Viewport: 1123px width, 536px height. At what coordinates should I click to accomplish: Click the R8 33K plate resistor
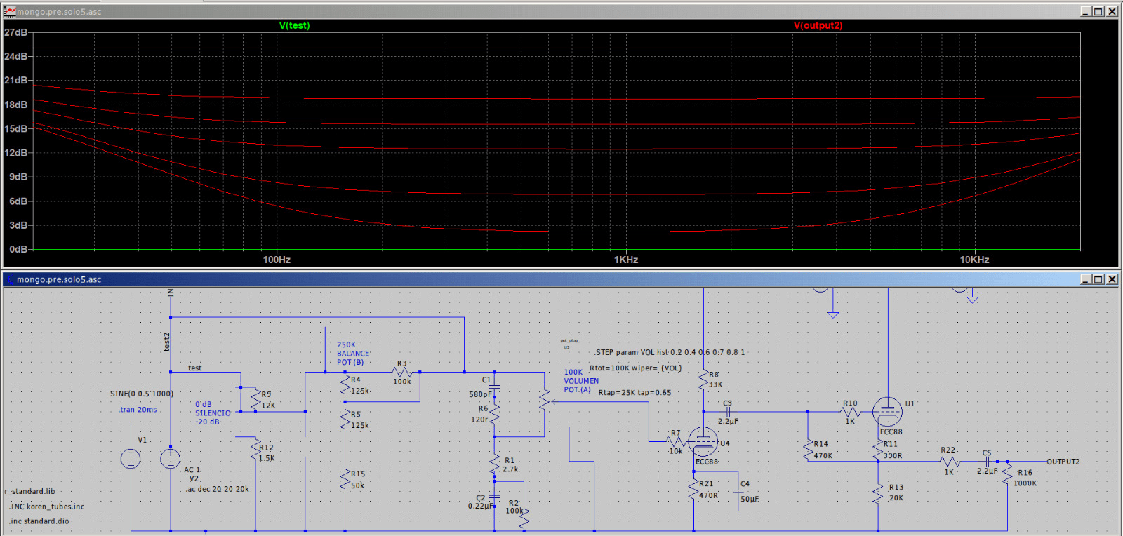(x=703, y=381)
